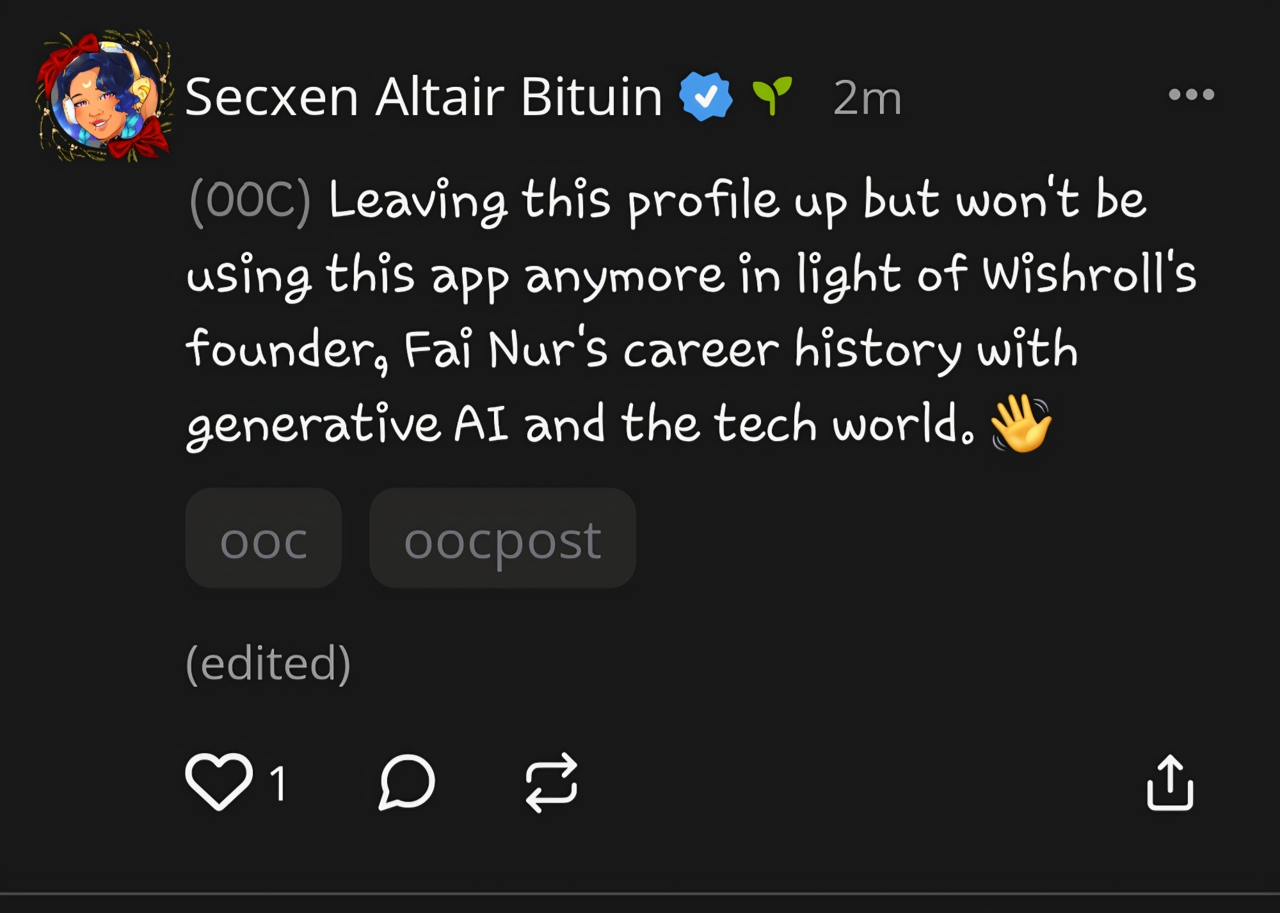Click the waving hand emoji

pos(1021,423)
